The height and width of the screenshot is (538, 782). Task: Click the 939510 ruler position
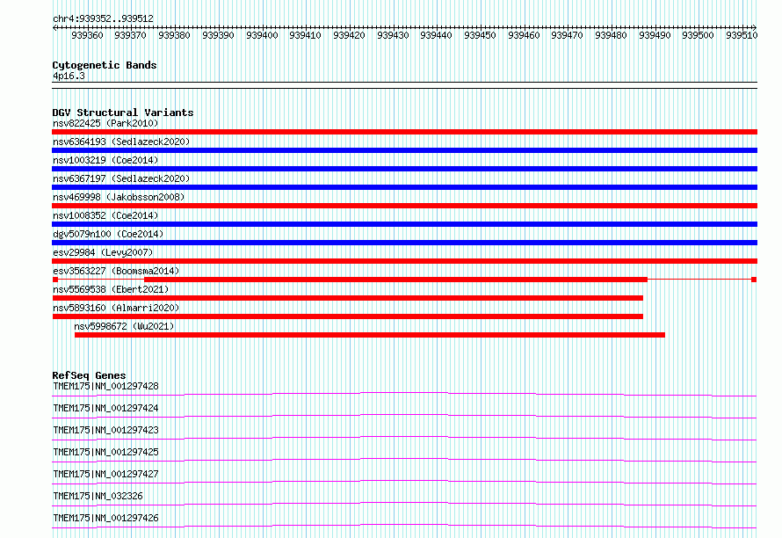(x=742, y=35)
